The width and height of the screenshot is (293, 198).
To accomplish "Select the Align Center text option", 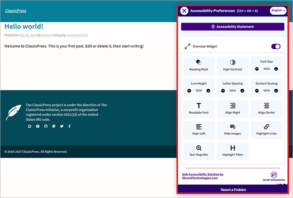I will click(x=266, y=108).
